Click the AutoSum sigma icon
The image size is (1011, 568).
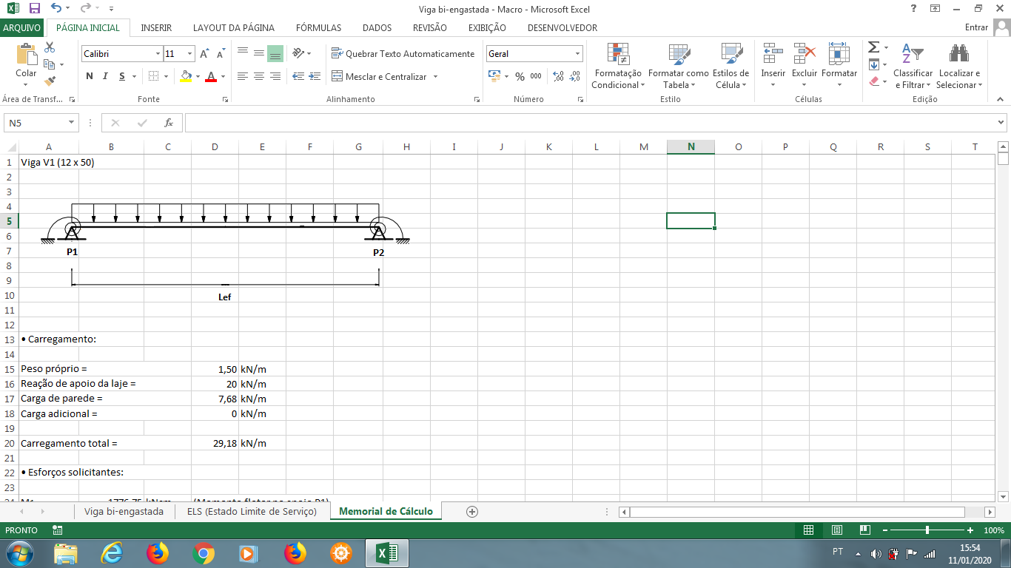pyautogui.click(x=873, y=47)
